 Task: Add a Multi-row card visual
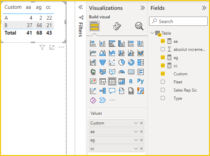coord(141,72)
